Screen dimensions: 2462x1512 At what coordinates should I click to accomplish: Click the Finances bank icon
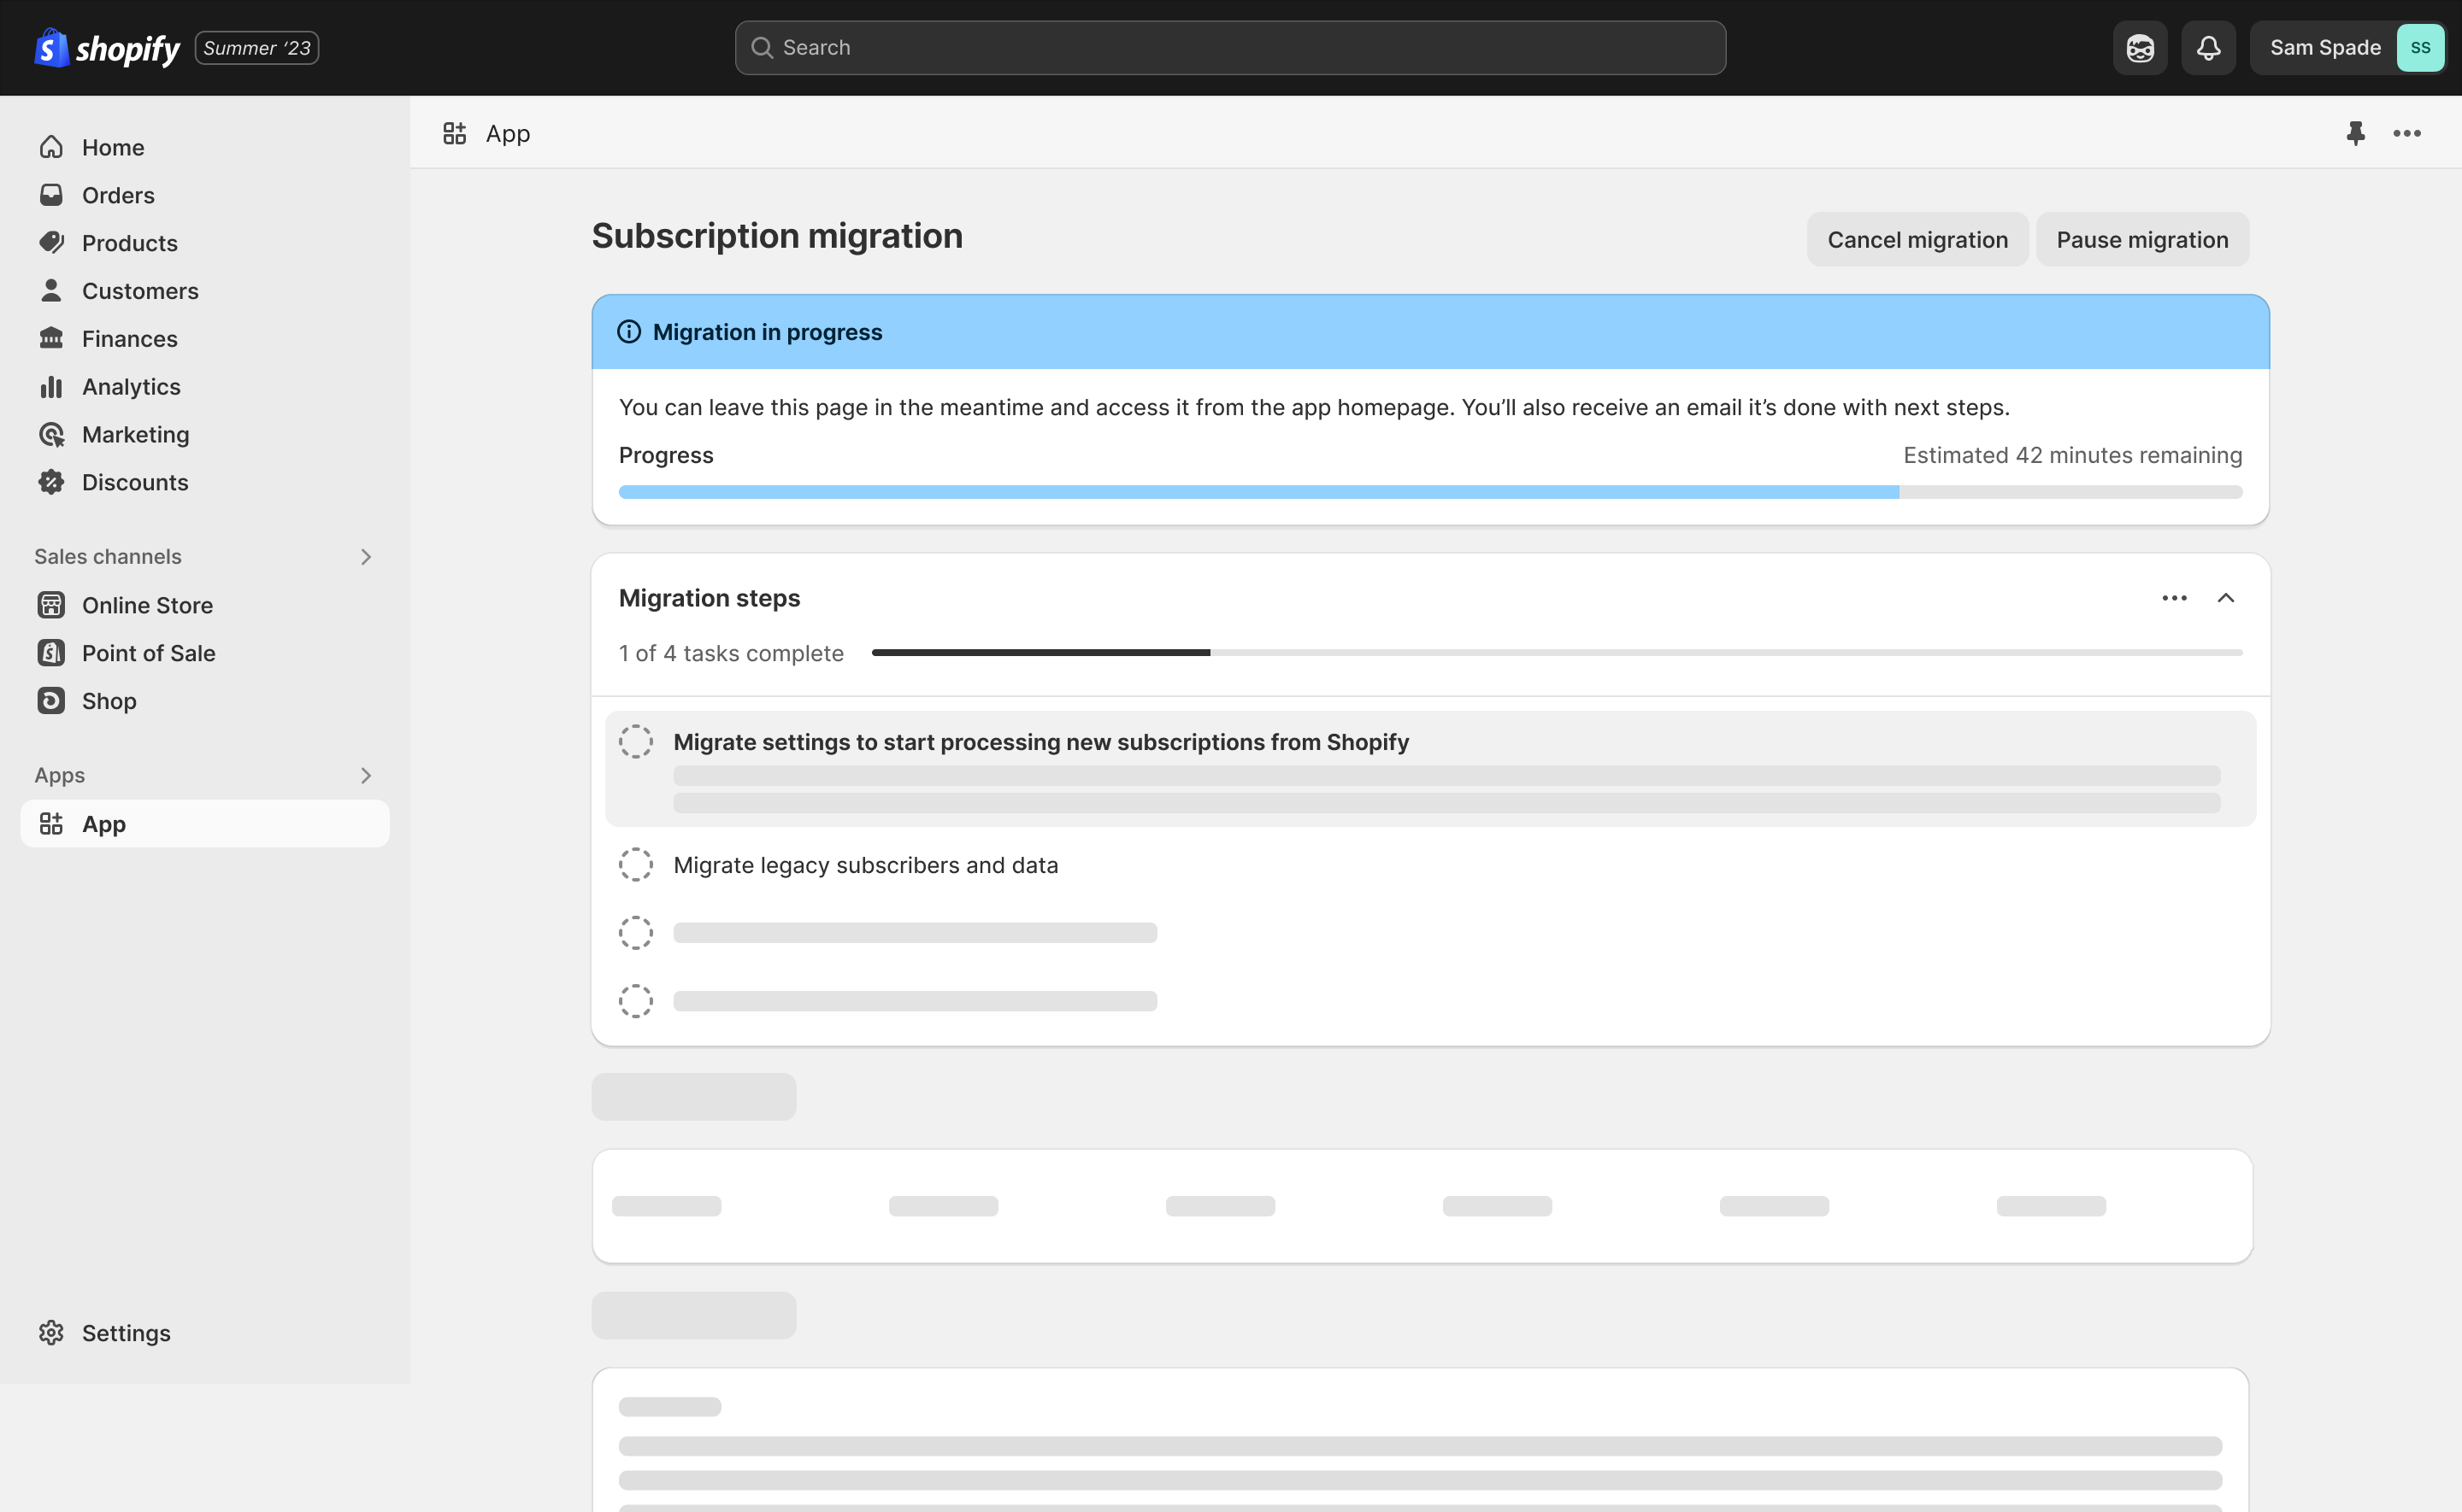click(x=51, y=339)
